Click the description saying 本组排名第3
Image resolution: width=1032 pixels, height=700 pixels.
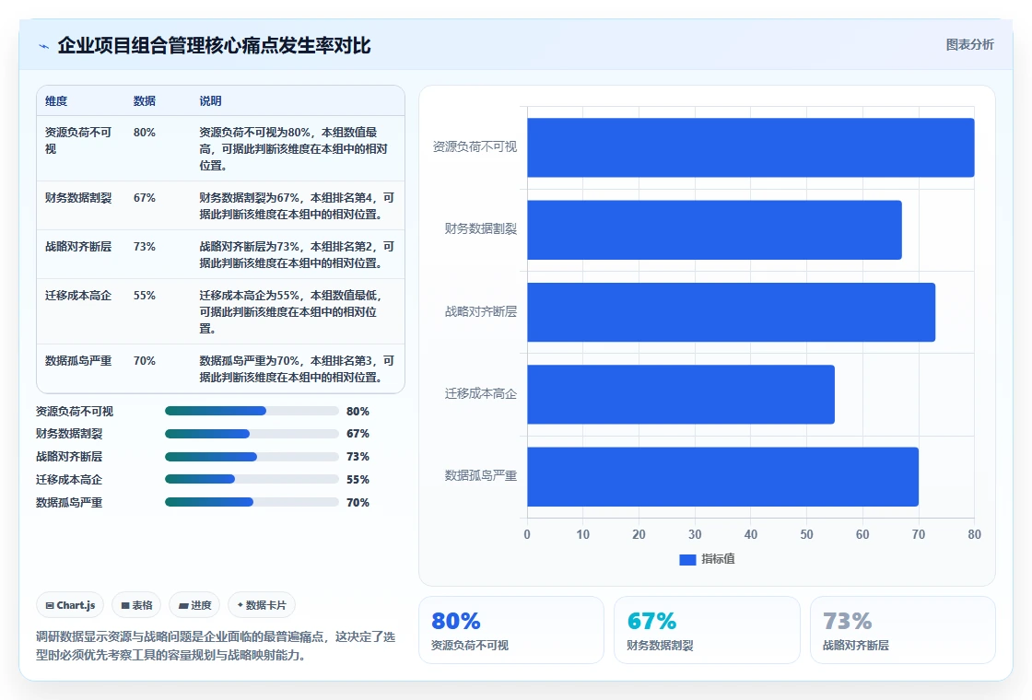click(297, 369)
